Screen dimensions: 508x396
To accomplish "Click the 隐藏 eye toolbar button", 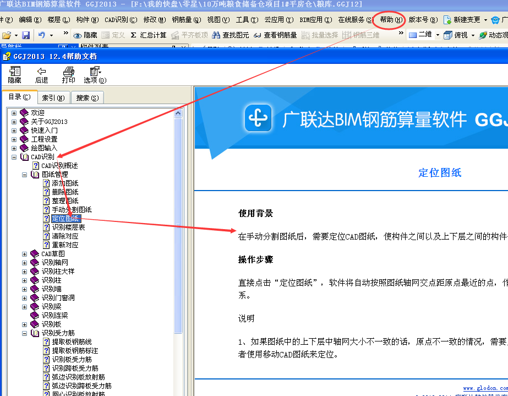I will click(x=85, y=35).
